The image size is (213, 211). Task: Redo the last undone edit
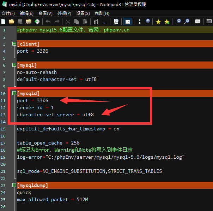click(57, 22)
